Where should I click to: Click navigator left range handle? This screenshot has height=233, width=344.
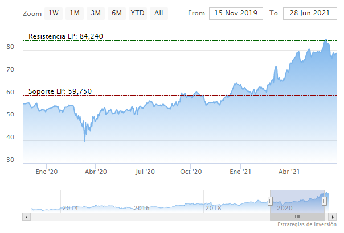point(271,201)
